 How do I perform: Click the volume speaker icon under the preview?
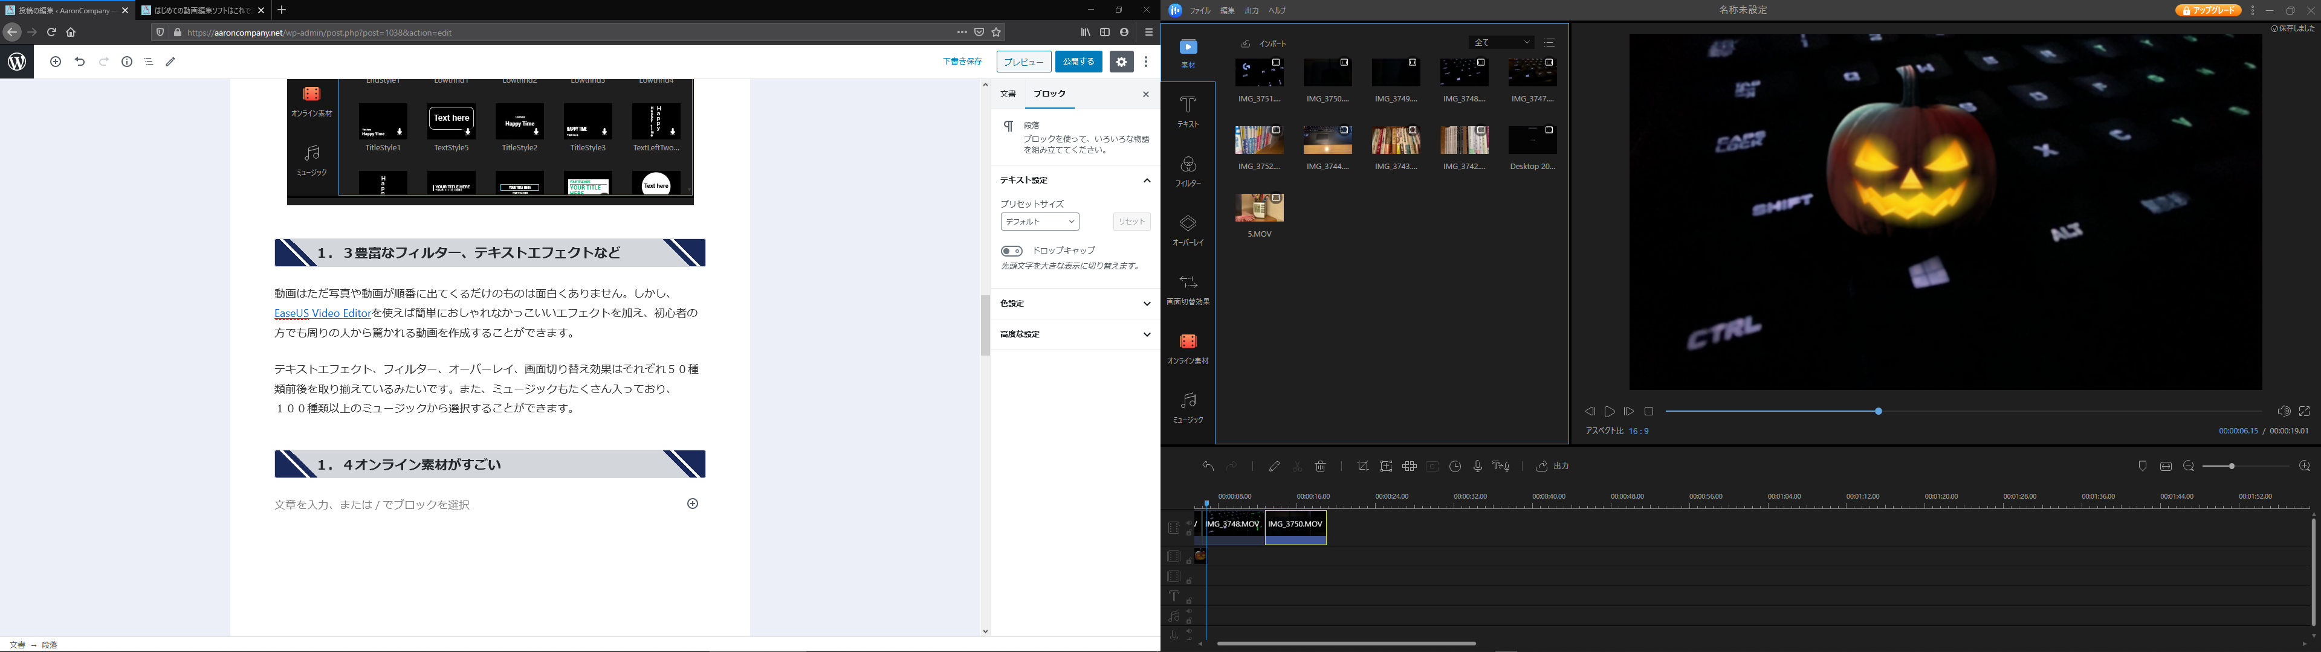2283,411
